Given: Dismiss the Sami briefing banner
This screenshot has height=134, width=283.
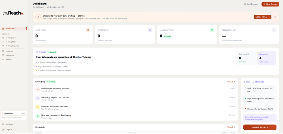Looking at the screenshot, I should (x=275, y=17).
